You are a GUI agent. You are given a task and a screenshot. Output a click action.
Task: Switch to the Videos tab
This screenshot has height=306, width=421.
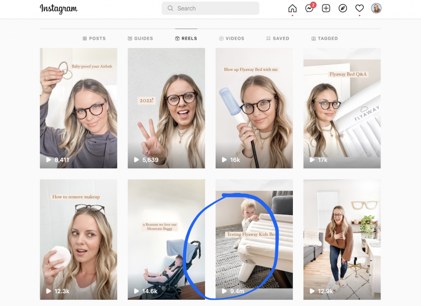pos(231,38)
